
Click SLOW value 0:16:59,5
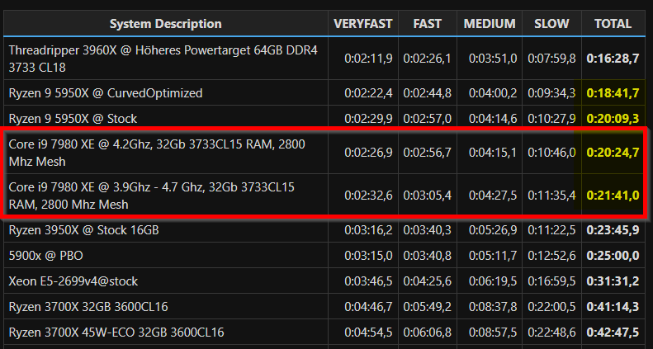click(x=551, y=281)
